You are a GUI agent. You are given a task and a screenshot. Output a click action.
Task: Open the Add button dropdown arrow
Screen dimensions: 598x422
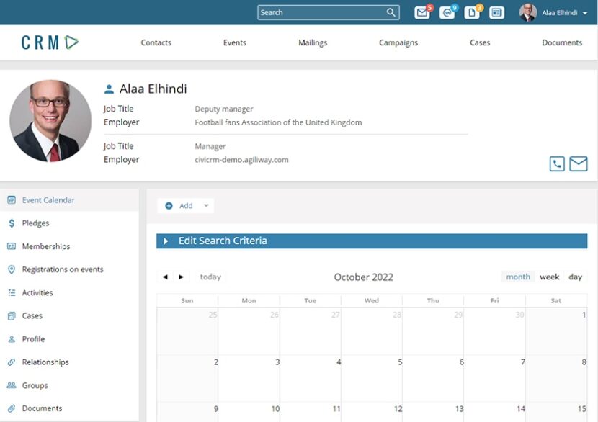point(205,205)
